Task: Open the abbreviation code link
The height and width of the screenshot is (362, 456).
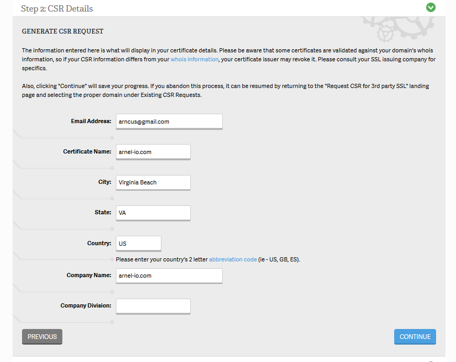Action: tap(233, 259)
